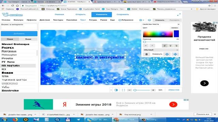This screenshot has width=218, height=122.
Task: Click the font list scrollbar
Action: [37, 53]
